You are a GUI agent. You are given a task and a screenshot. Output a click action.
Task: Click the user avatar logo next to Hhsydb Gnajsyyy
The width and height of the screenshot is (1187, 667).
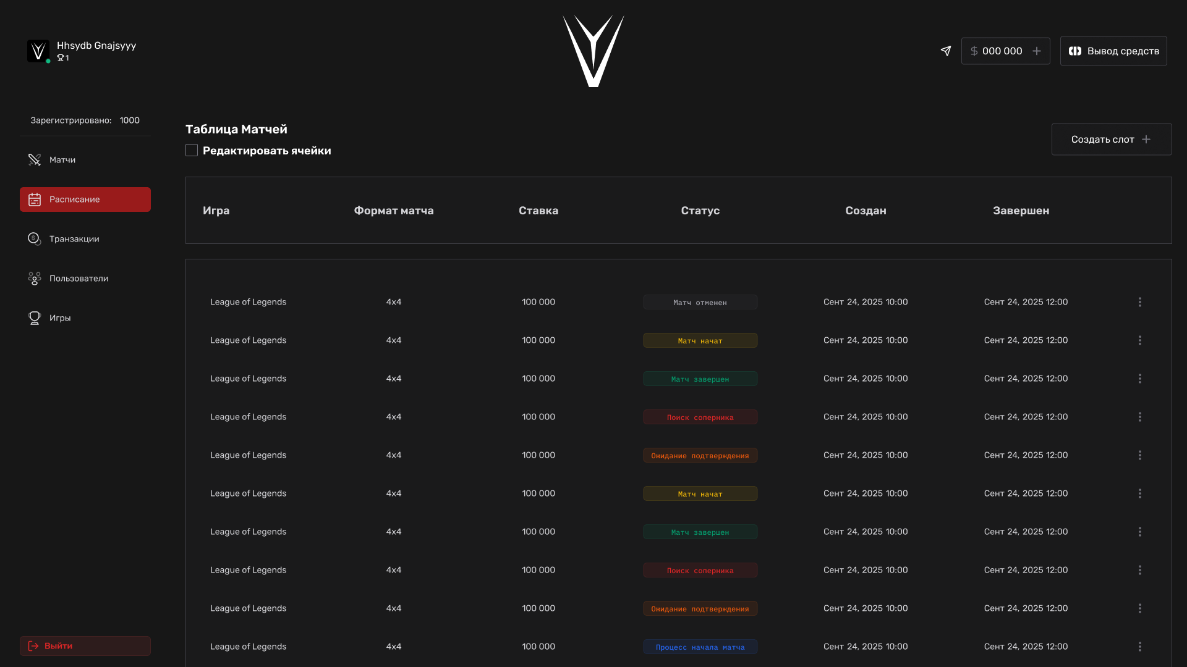click(38, 51)
